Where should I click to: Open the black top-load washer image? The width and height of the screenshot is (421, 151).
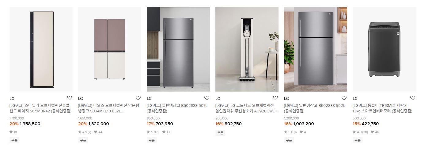[x=384, y=49]
